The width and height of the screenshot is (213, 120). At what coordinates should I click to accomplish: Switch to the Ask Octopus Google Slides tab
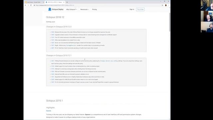pyautogui.click(x=34, y=2)
